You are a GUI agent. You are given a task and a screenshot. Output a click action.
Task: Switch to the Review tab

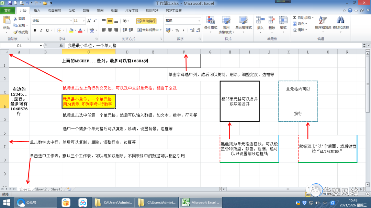click(x=100, y=10)
